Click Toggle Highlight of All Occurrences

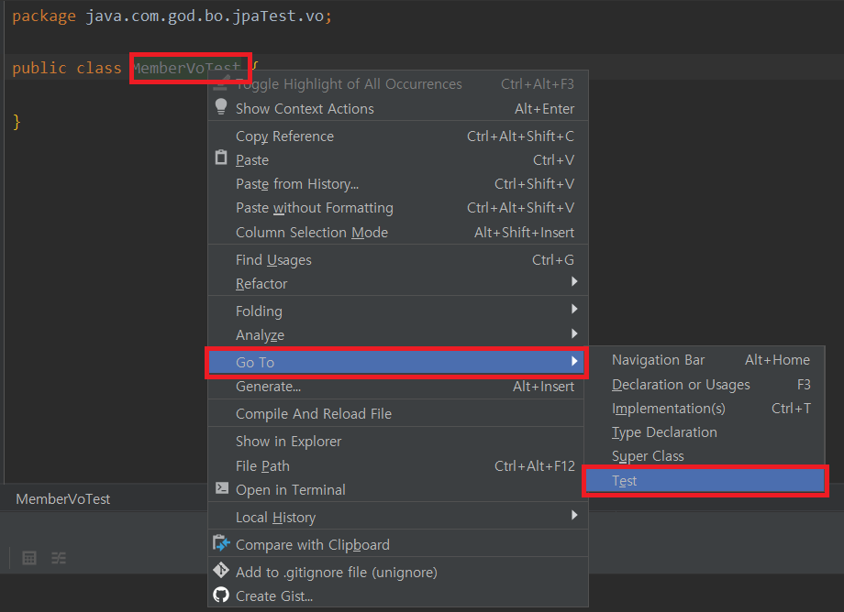click(x=398, y=84)
